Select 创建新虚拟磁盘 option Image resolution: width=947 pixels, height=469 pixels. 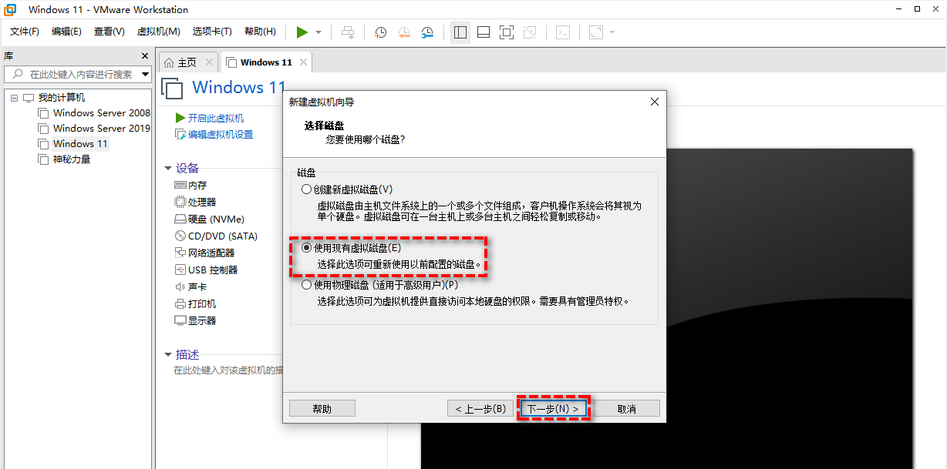(305, 189)
